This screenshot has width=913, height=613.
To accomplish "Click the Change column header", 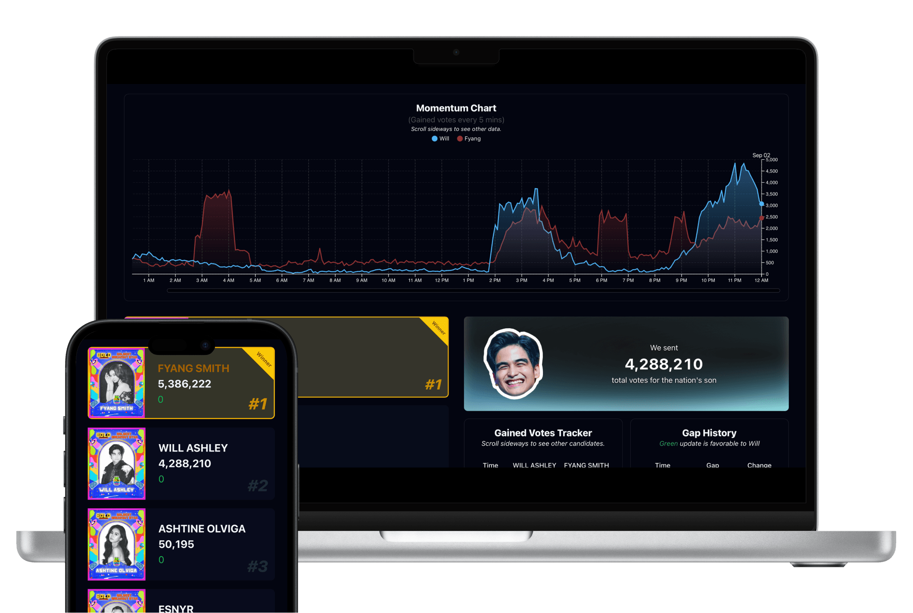I will point(759,465).
